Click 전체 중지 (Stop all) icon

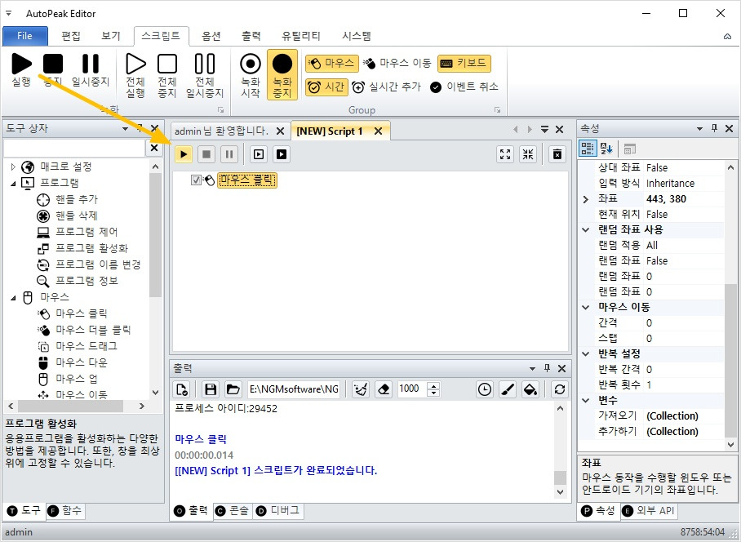coord(167,64)
